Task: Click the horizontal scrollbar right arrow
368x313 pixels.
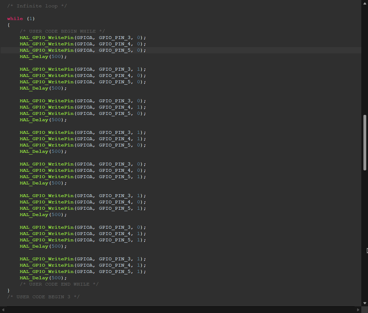Action: click(x=358, y=309)
